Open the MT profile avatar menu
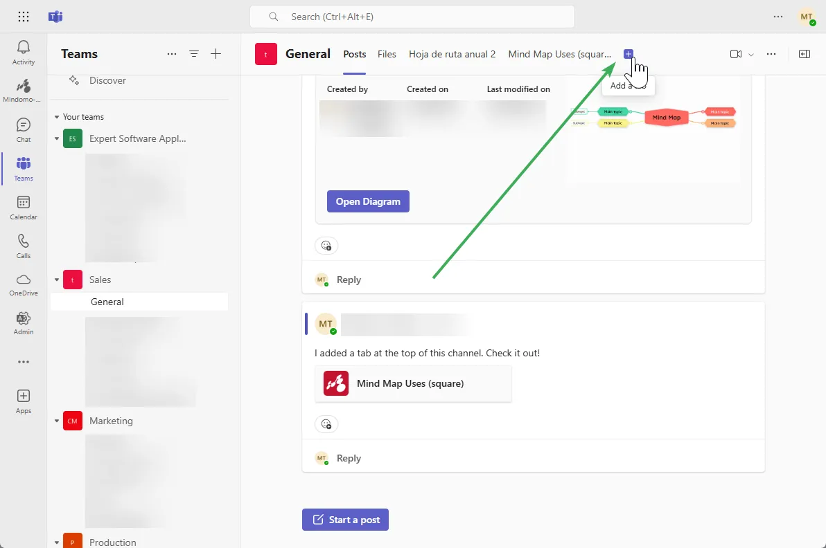The height and width of the screenshot is (548, 826). (x=807, y=17)
